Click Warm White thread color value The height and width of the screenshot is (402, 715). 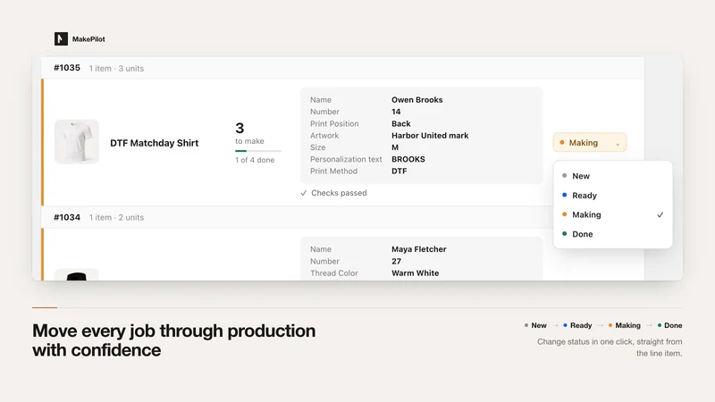point(415,273)
